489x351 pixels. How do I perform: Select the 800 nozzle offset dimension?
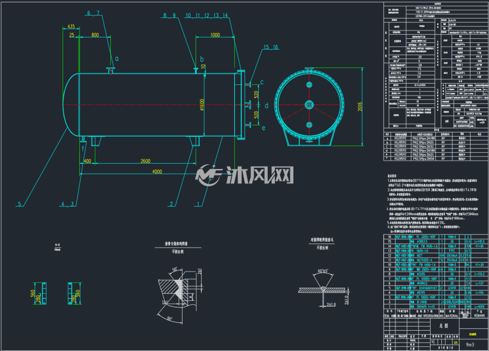(95, 35)
